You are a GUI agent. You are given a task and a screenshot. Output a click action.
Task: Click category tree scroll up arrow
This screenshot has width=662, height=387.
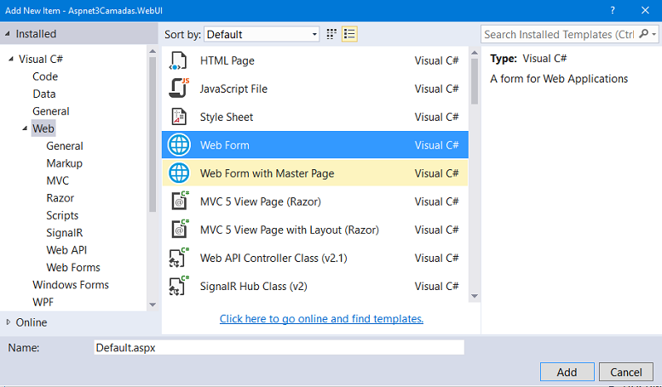(x=153, y=51)
